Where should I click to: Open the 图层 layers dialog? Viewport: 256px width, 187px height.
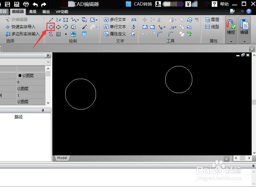pos(212,20)
